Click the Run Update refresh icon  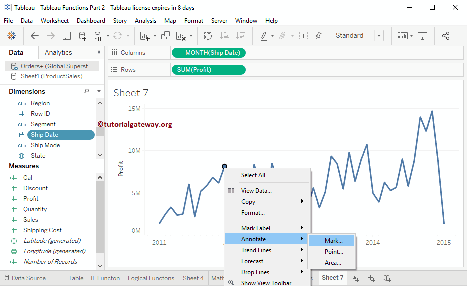[x=118, y=36]
